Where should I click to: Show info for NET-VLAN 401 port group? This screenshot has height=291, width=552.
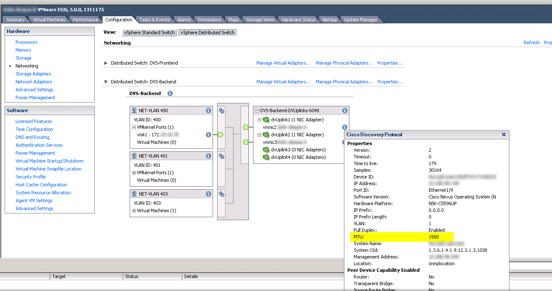point(208,156)
